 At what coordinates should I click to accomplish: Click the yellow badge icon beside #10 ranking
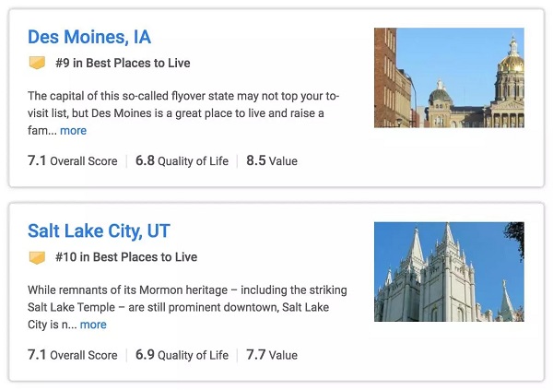[x=37, y=257]
